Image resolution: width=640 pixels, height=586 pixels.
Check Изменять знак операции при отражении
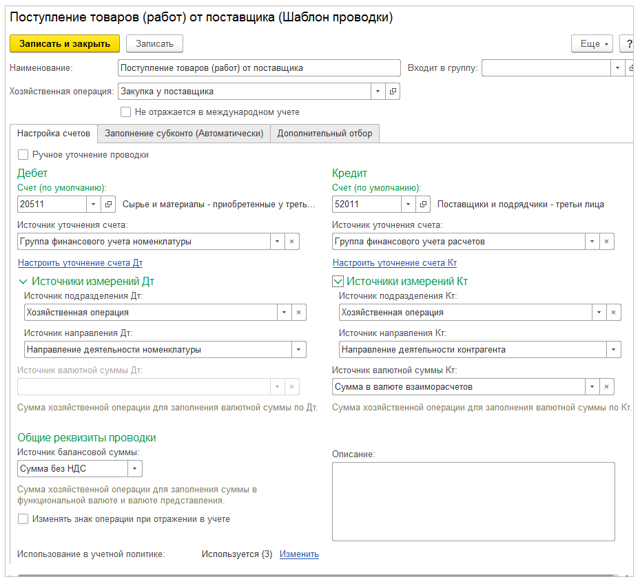23,519
